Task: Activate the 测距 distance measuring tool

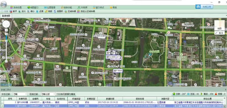Action: coord(49,11)
